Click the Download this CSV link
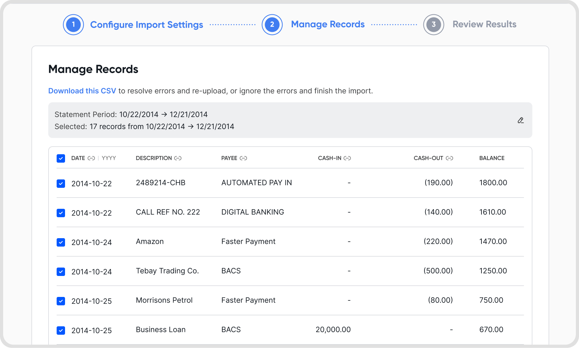 [82, 91]
